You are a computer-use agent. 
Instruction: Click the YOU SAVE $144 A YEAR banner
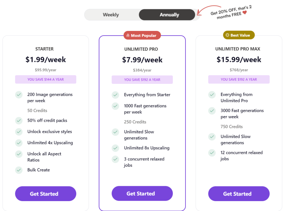[x=46, y=80]
